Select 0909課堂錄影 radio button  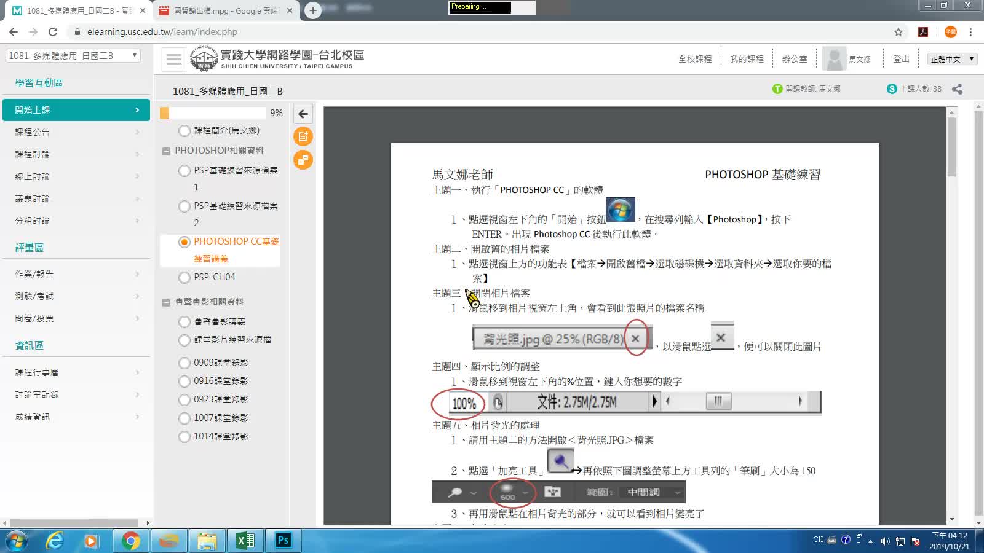[184, 363]
